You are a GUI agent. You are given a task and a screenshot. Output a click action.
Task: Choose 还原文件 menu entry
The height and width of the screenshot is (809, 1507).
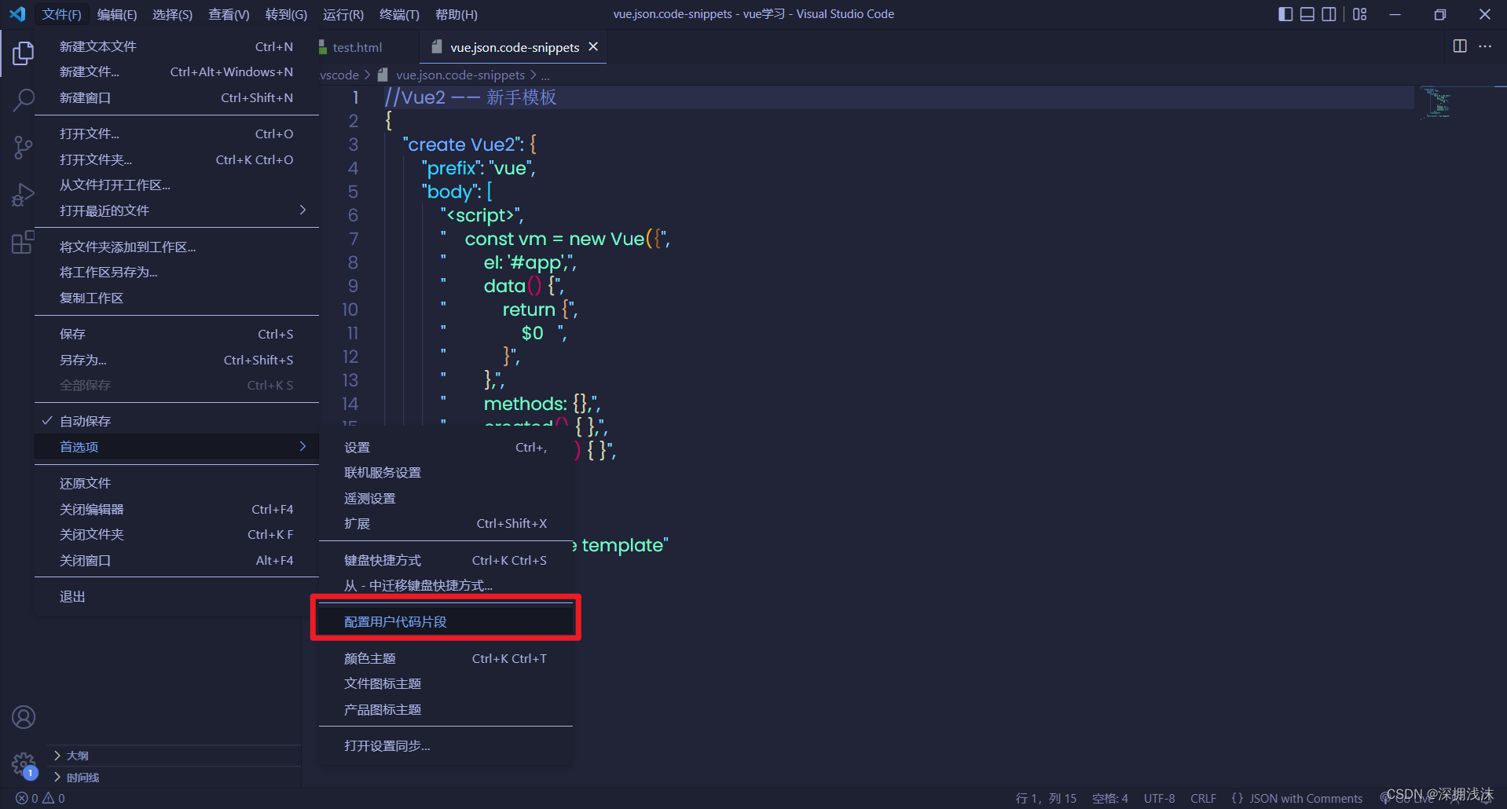177,483
